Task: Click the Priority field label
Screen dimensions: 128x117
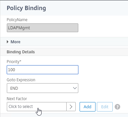Action: [14, 62]
